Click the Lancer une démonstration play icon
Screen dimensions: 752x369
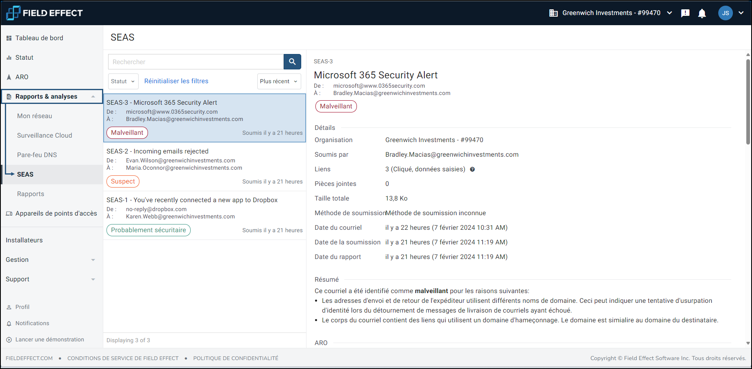(x=9, y=340)
